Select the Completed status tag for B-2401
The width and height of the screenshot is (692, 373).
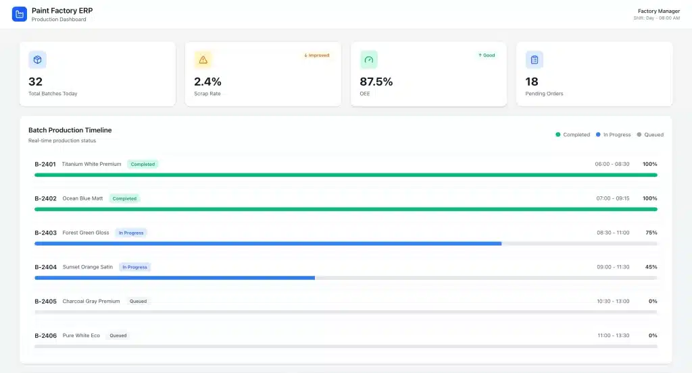(143, 164)
